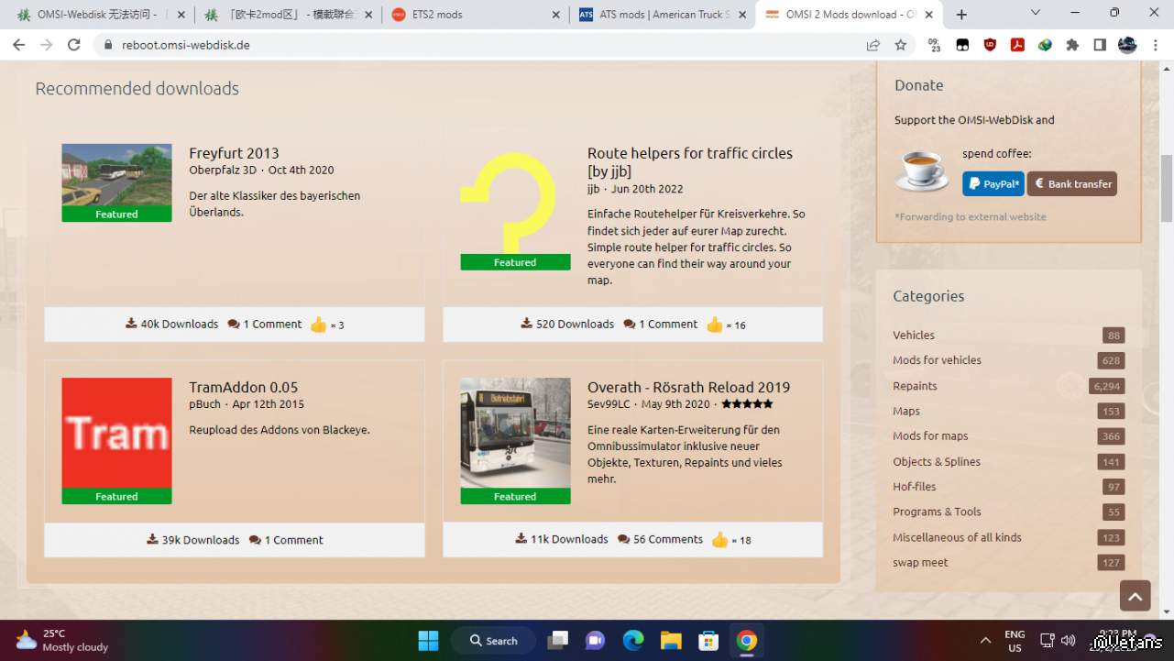Click the PayPal donate button

(x=993, y=183)
